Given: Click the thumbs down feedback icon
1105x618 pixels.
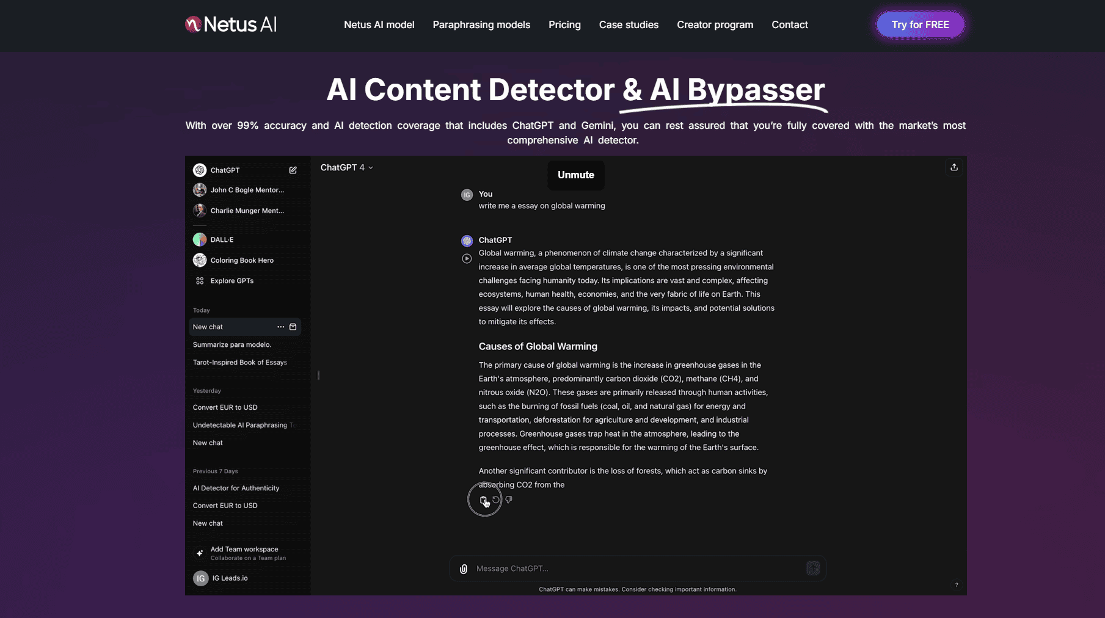Looking at the screenshot, I should [509, 500].
